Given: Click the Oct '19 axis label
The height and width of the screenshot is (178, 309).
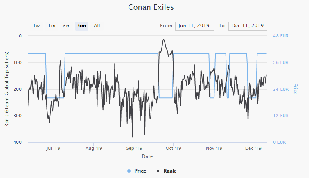Looking at the screenshot, I should coord(174,149).
